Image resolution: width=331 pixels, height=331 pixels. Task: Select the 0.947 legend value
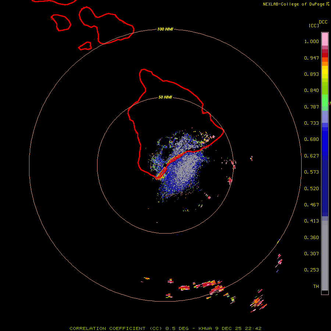tap(312, 58)
